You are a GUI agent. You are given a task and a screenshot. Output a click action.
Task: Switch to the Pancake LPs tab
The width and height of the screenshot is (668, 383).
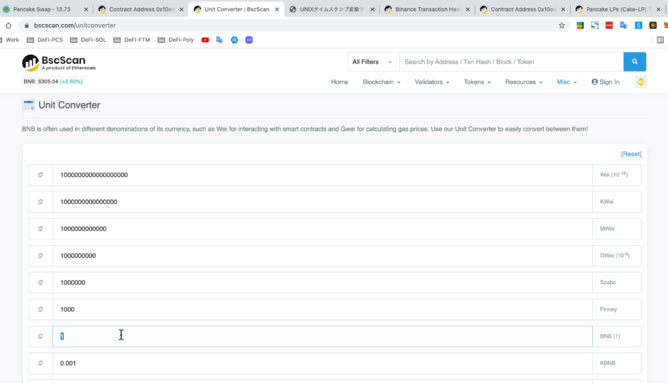click(618, 9)
